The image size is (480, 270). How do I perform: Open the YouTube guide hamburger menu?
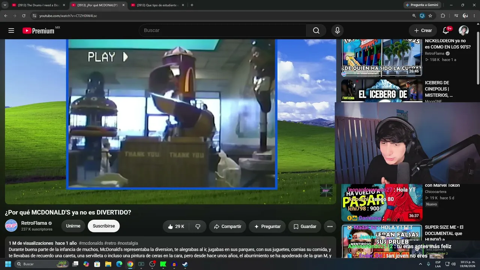[11, 30]
